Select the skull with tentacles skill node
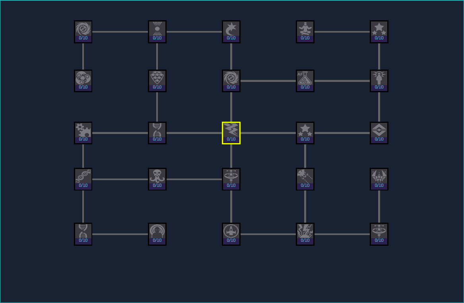464x303 pixels. 157,179
